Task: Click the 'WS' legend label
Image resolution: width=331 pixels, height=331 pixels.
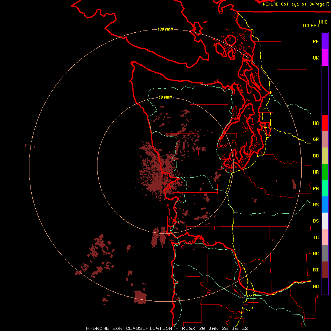Action: pos(316,205)
